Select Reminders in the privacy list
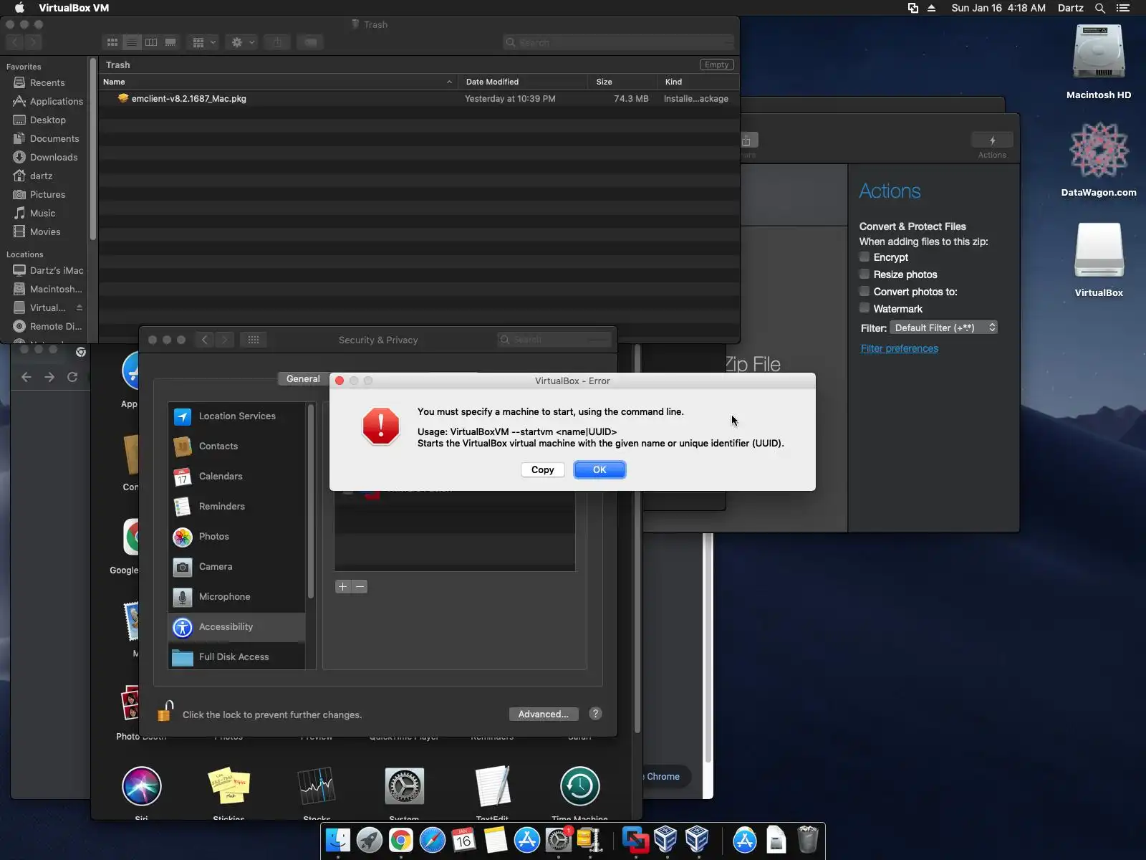The width and height of the screenshot is (1146, 860). pos(237,507)
